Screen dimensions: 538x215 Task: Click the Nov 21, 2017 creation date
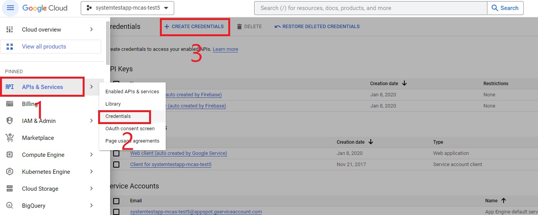tap(351, 165)
